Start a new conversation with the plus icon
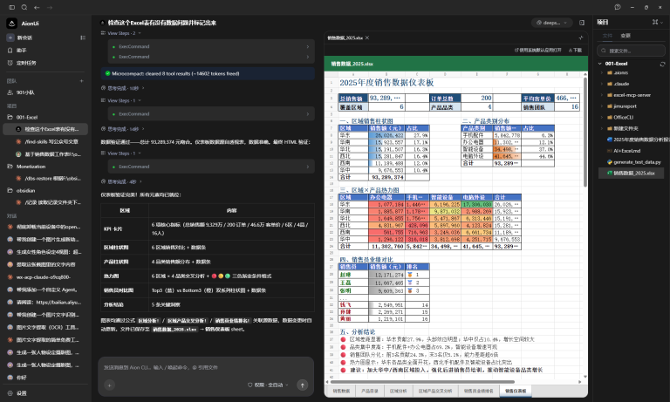This screenshot has width=670, height=402. [10, 37]
